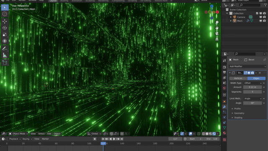Select the Select Box tool
268x151 pixels.
(5, 8)
